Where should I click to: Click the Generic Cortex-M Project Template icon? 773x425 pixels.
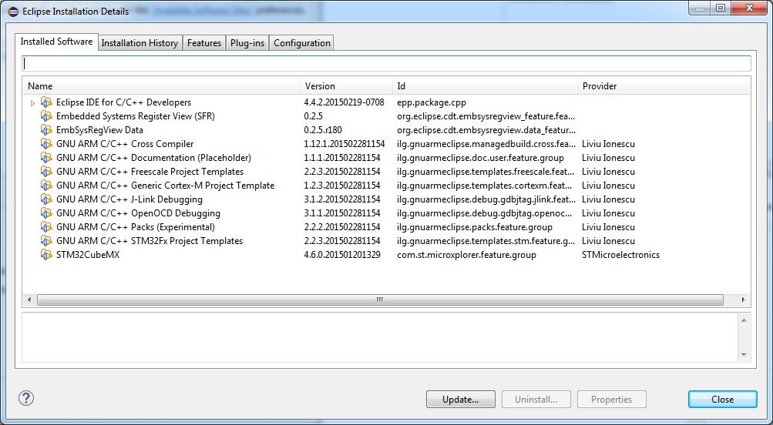coord(46,186)
